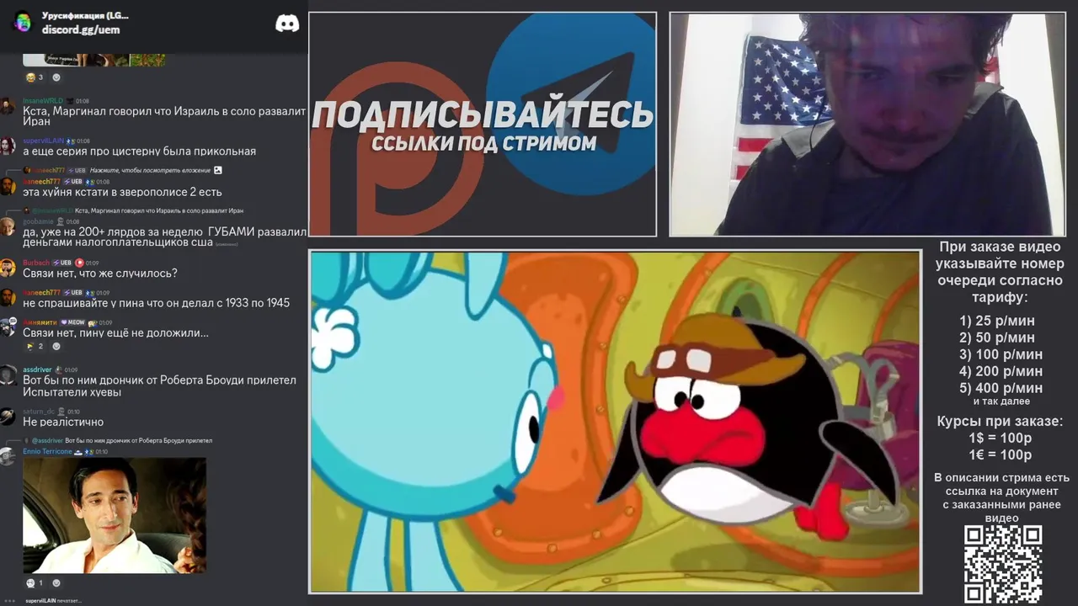The height and width of the screenshot is (606, 1078).
Task: Click the laughing emoji reaction with count 3
Action: click(x=35, y=77)
